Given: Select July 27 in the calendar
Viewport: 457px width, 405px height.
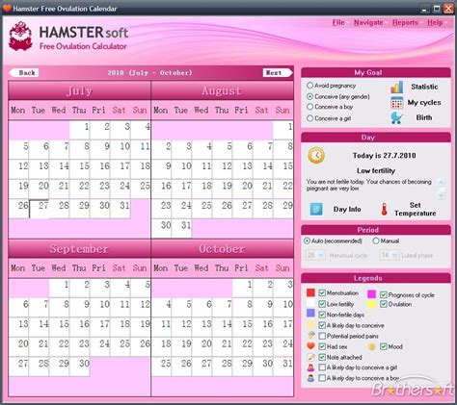Looking at the screenshot, I should click(40, 209).
